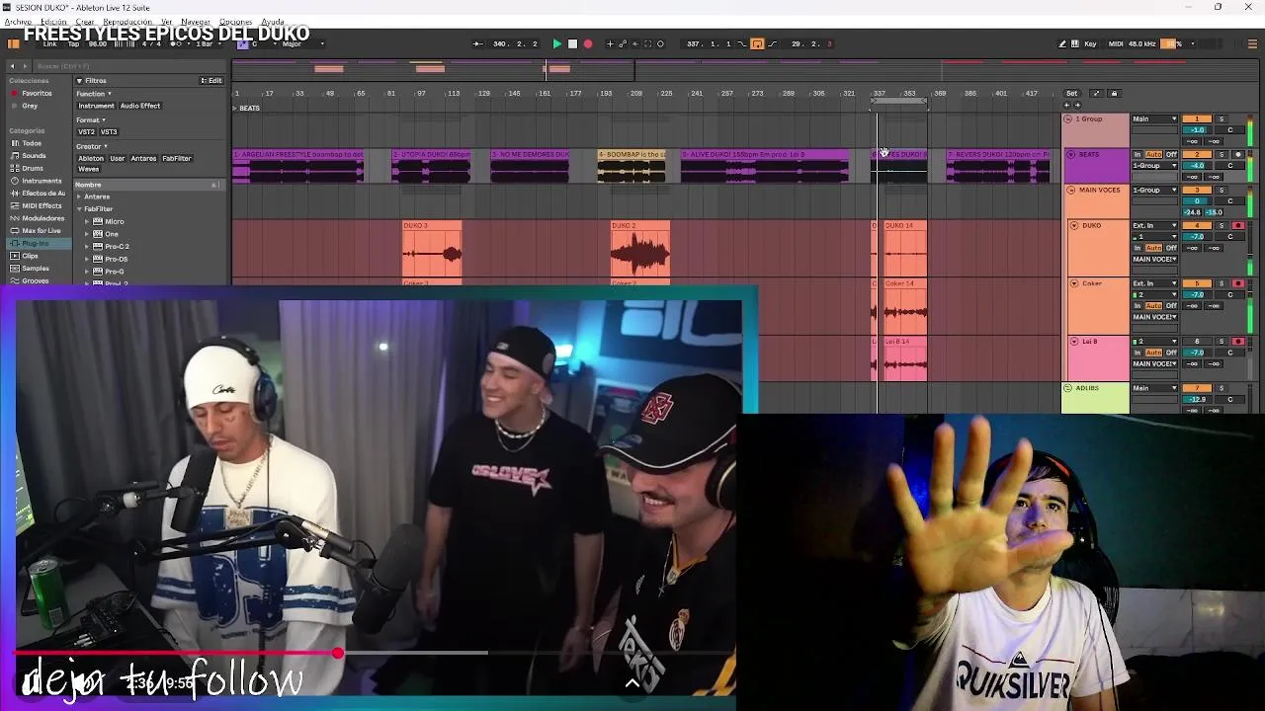
Task: Collapse the Filtros section triangle
Action: coord(80,81)
